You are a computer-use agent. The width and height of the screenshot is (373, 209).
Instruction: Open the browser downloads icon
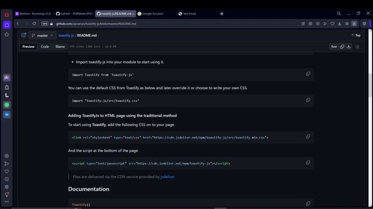point(339,24)
